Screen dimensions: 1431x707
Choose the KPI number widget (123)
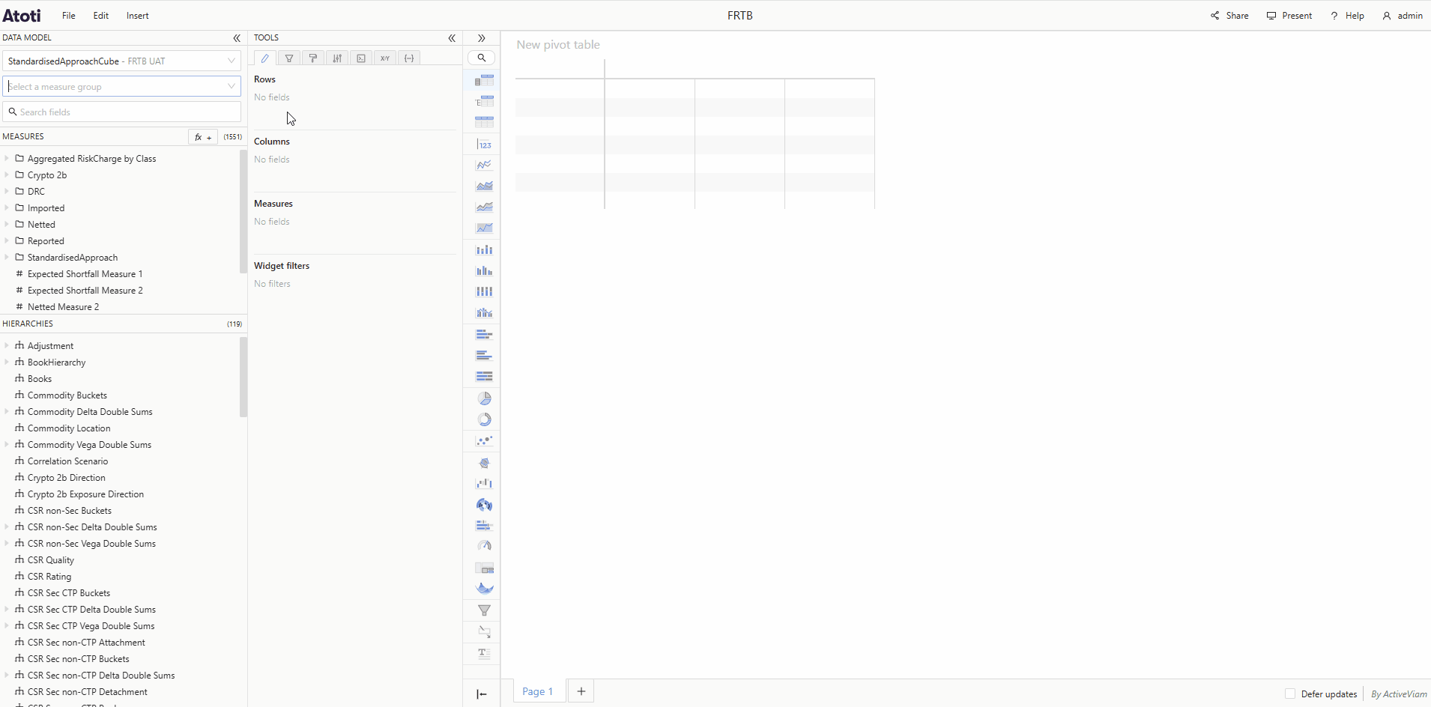(485, 145)
